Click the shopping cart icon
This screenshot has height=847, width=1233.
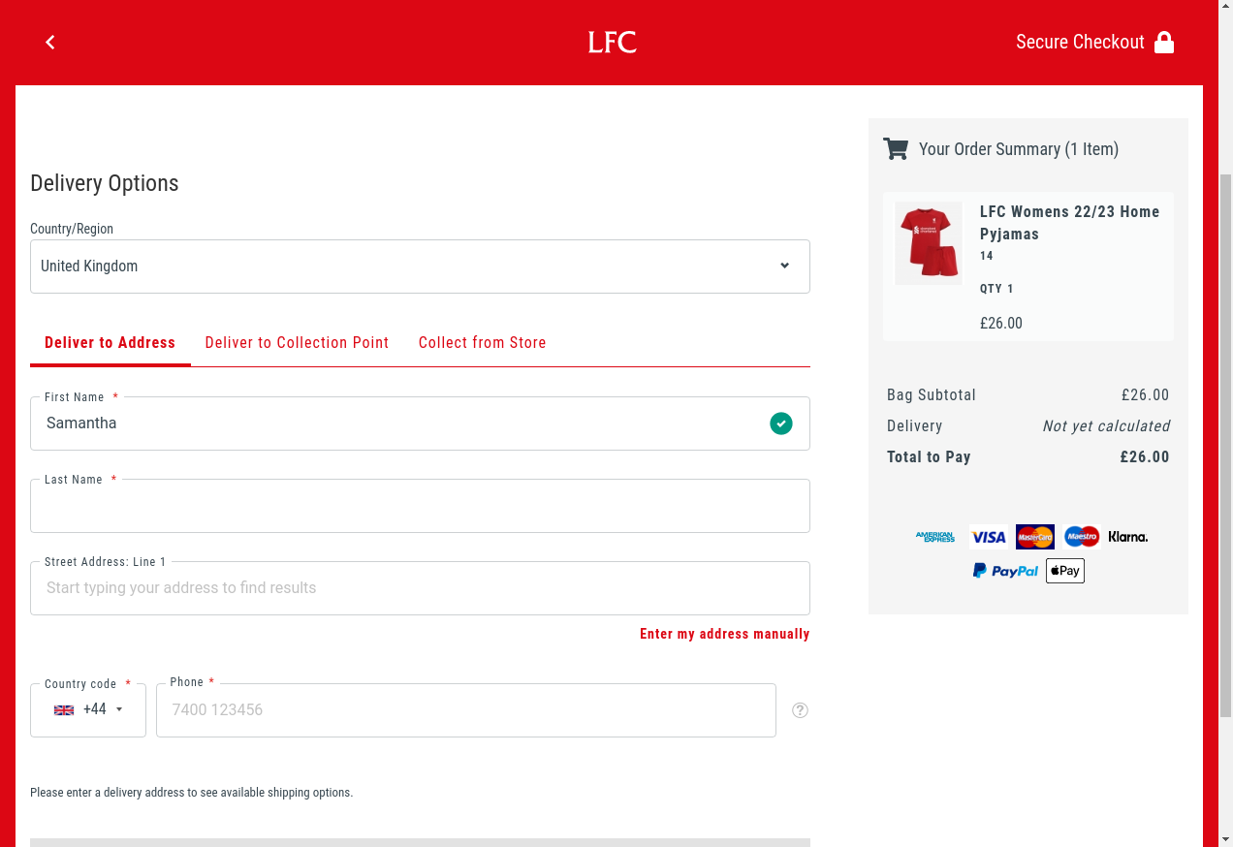pyautogui.click(x=896, y=149)
